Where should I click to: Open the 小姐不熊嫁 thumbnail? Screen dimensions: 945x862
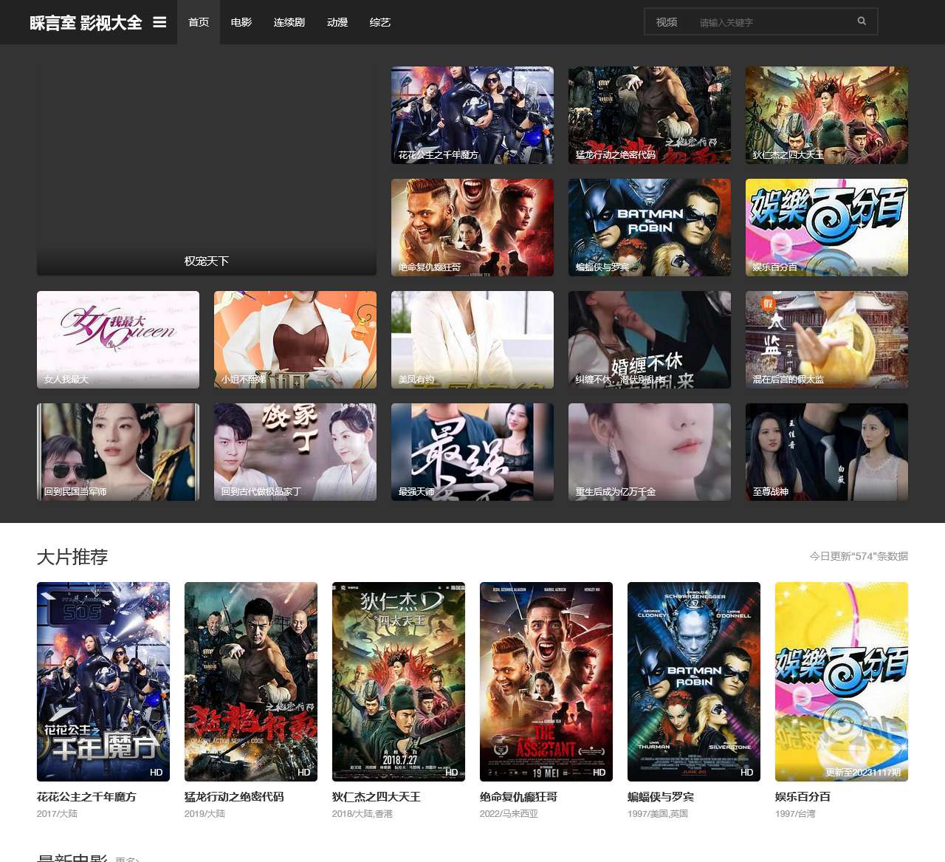tap(295, 340)
